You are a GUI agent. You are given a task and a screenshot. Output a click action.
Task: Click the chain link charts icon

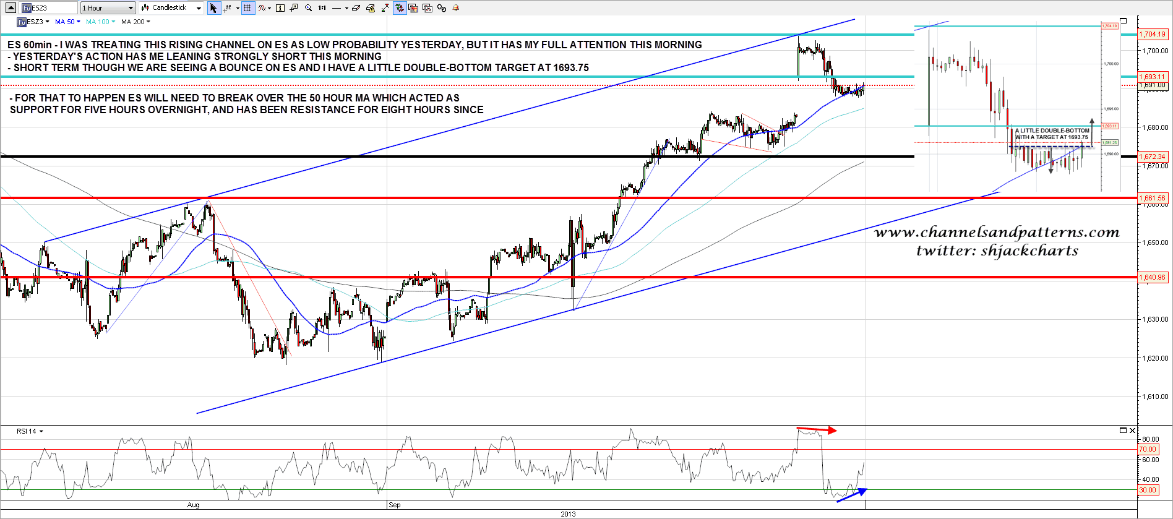[442, 8]
